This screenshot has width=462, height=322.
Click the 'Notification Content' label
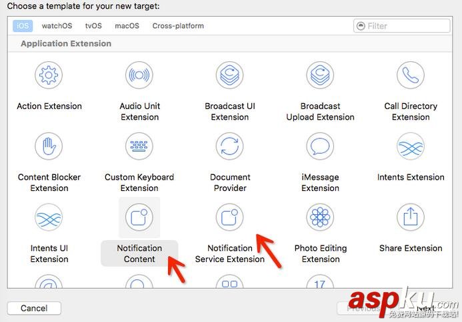tap(139, 253)
